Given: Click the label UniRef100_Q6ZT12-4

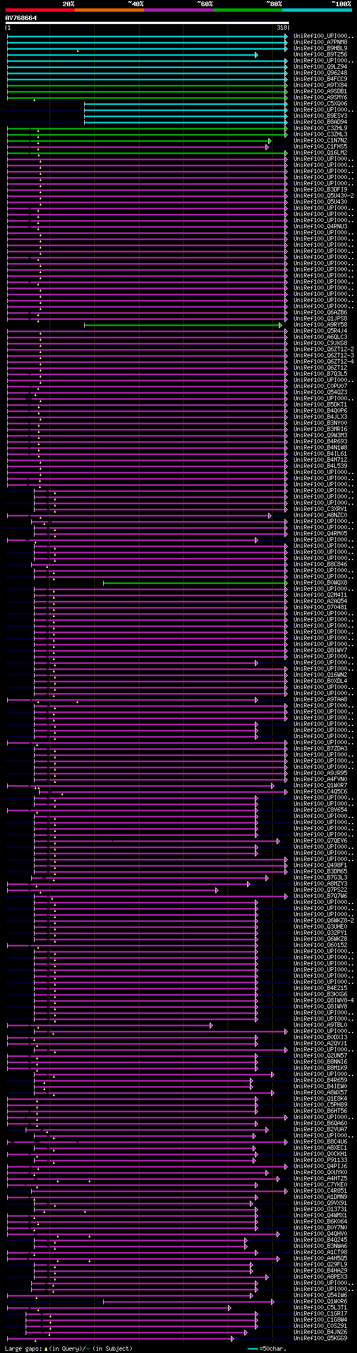Looking at the screenshot, I should point(324,361).
